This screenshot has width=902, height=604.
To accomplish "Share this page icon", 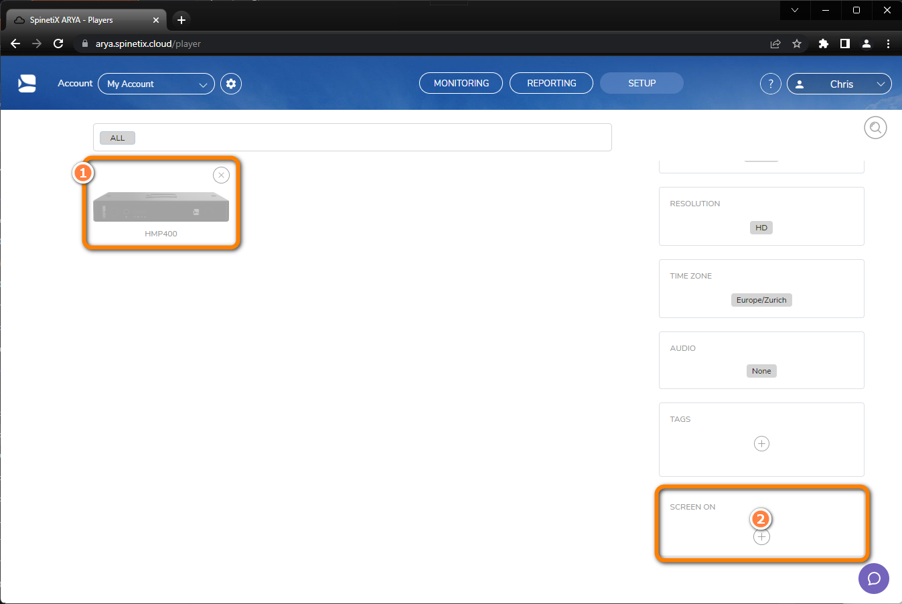I will (x=775, y=44).
